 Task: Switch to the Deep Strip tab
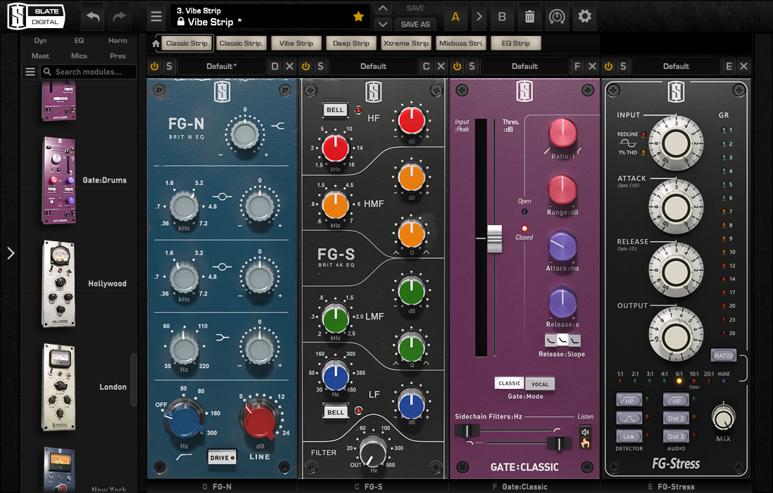351,44
